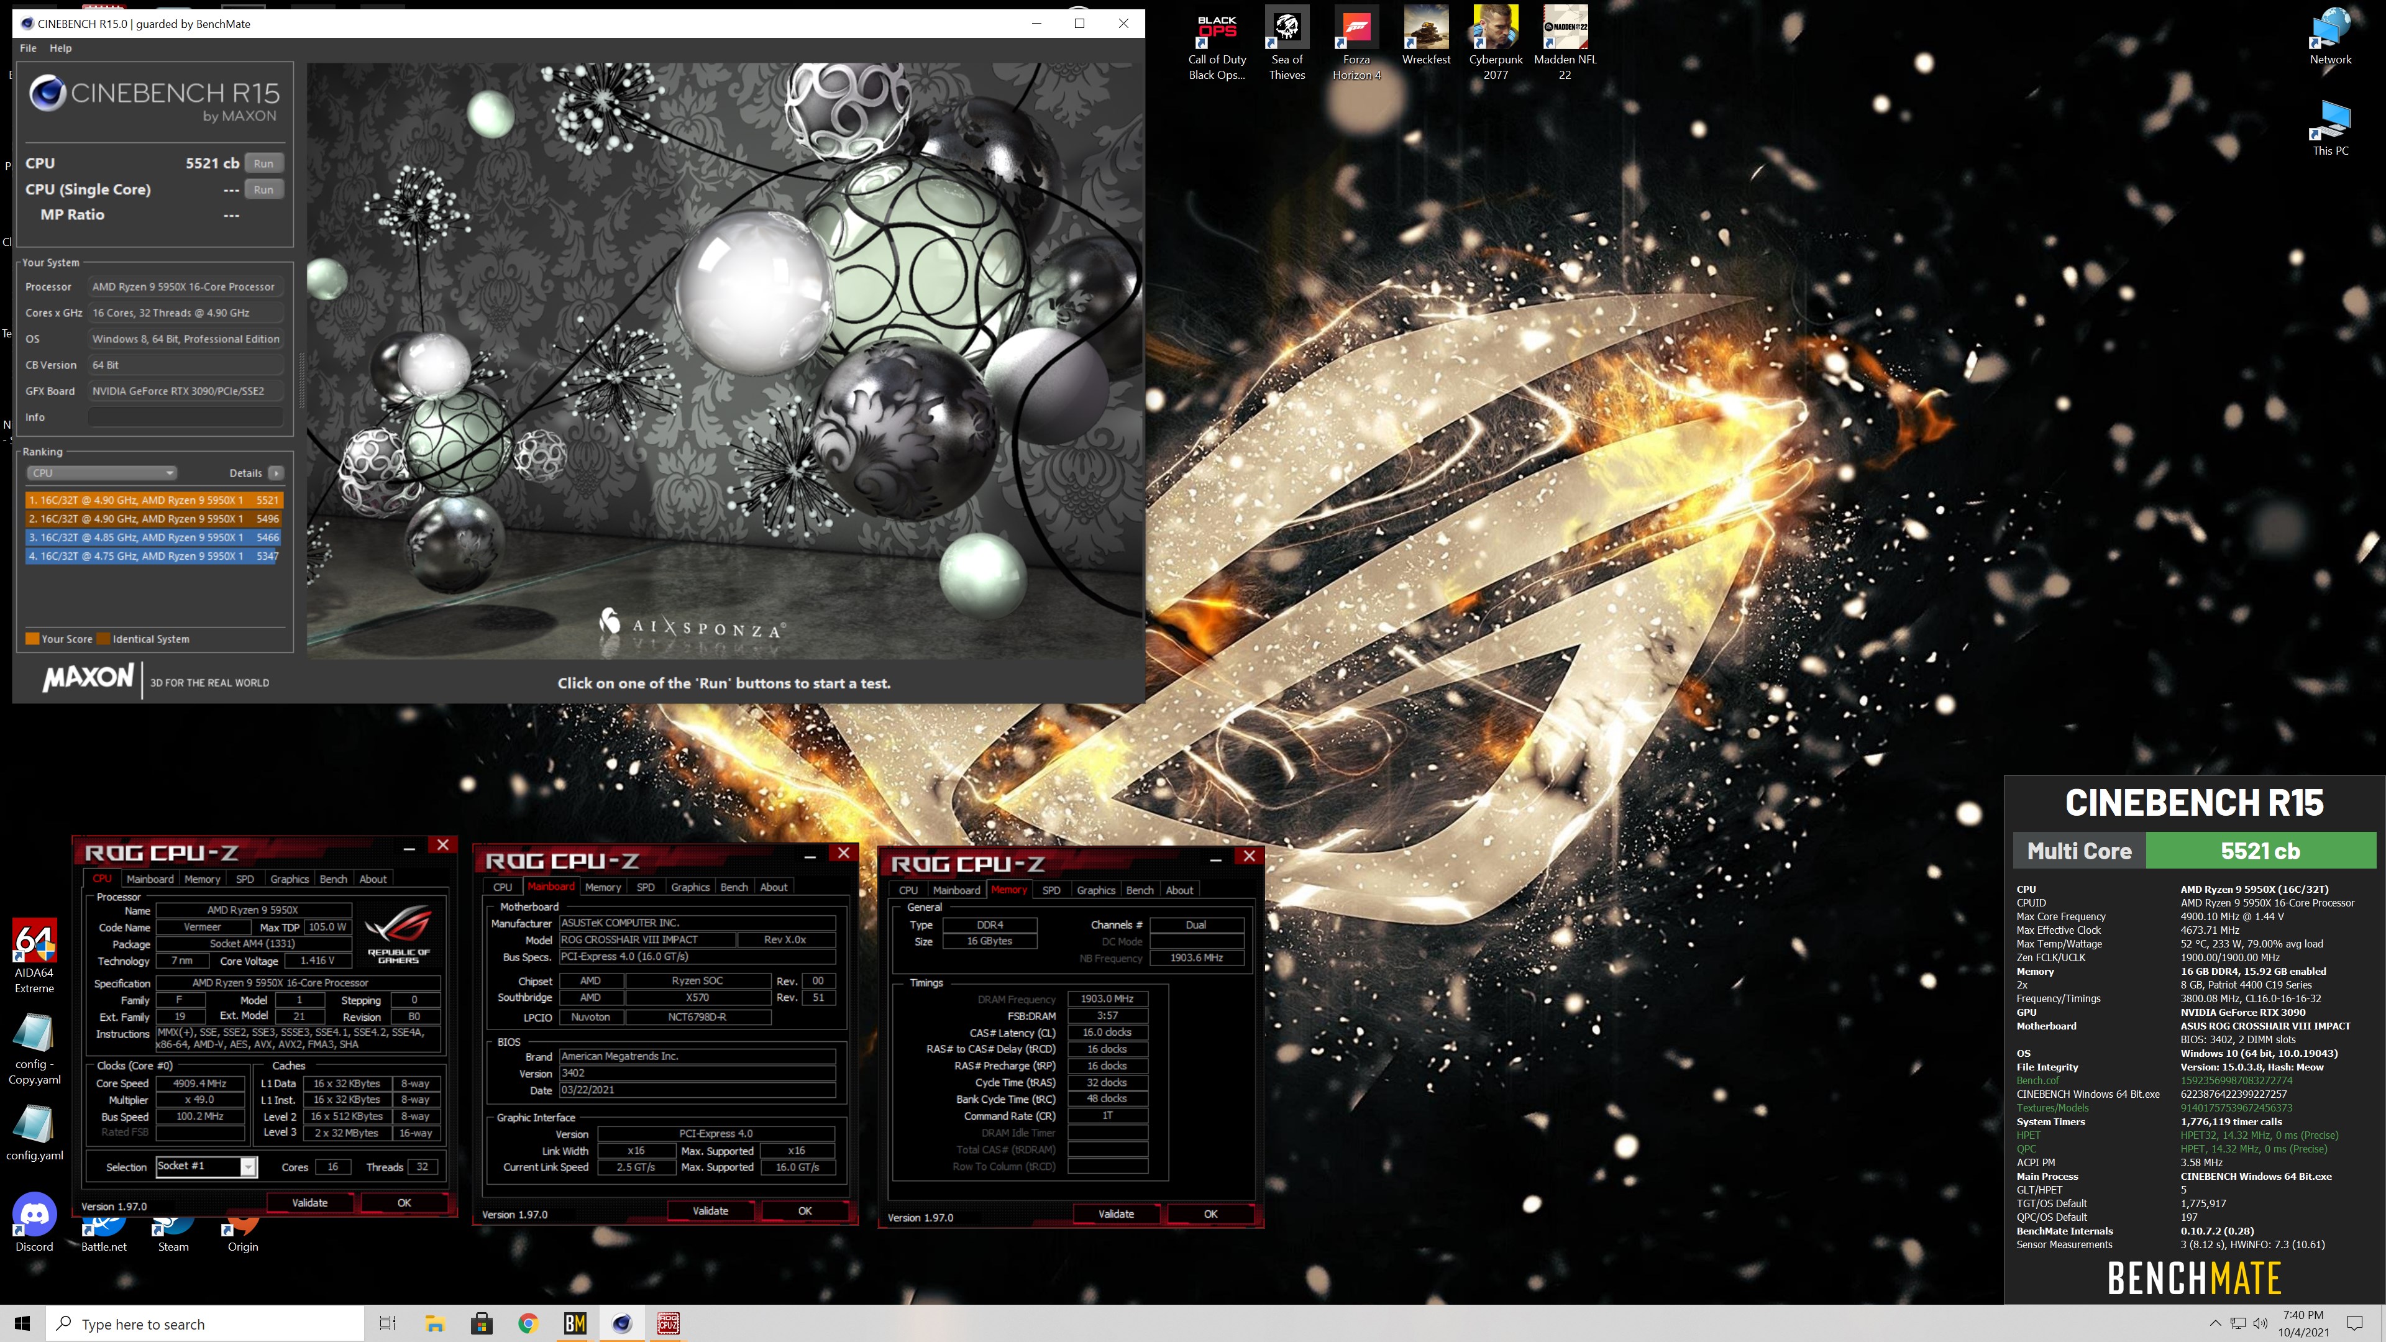Open the CPU ranking dropdown
Screen dimensions: 2386x1342
(101, 472)
